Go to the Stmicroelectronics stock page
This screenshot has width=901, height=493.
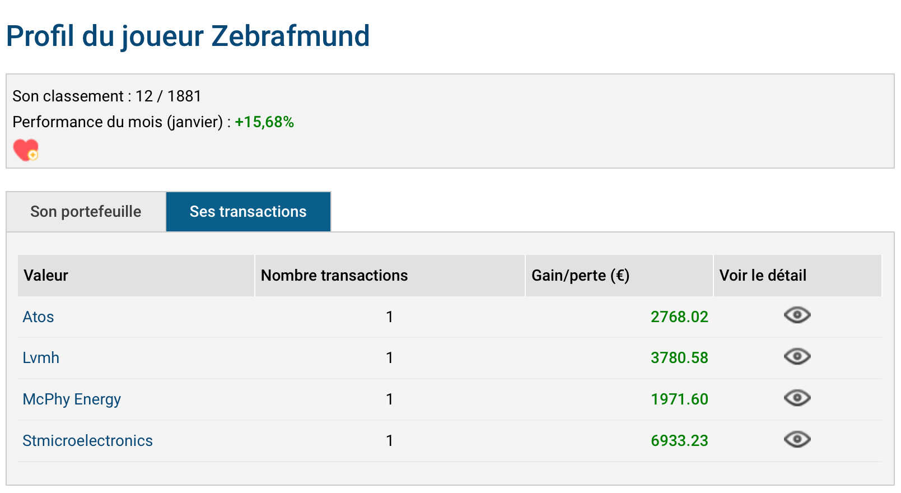tap(87, 441)
